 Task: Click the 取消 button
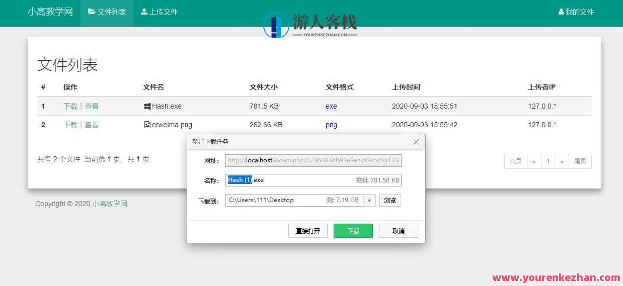[x=399, y=231]
